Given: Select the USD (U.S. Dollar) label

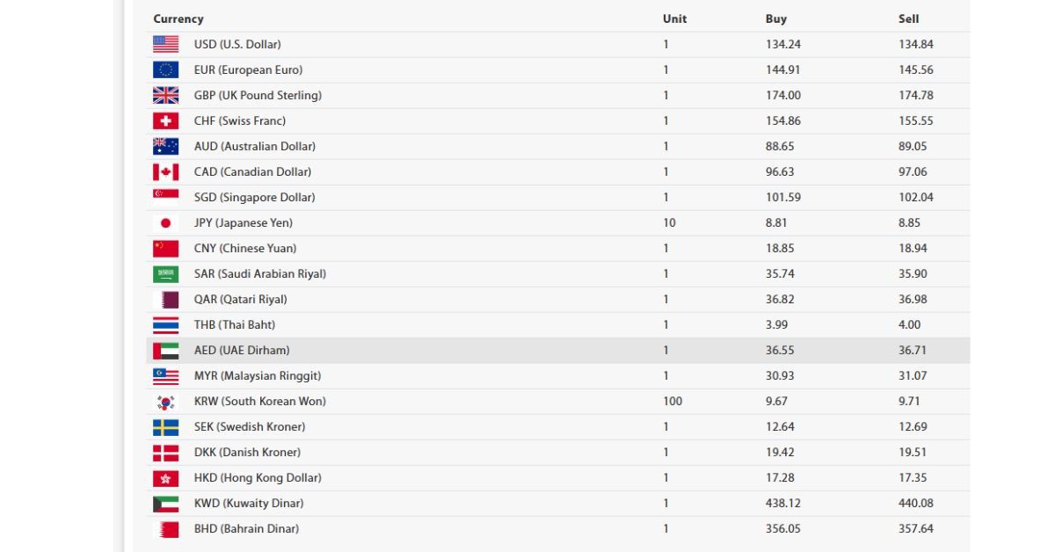Looking at the screenshot, I should tap(237, 44).
